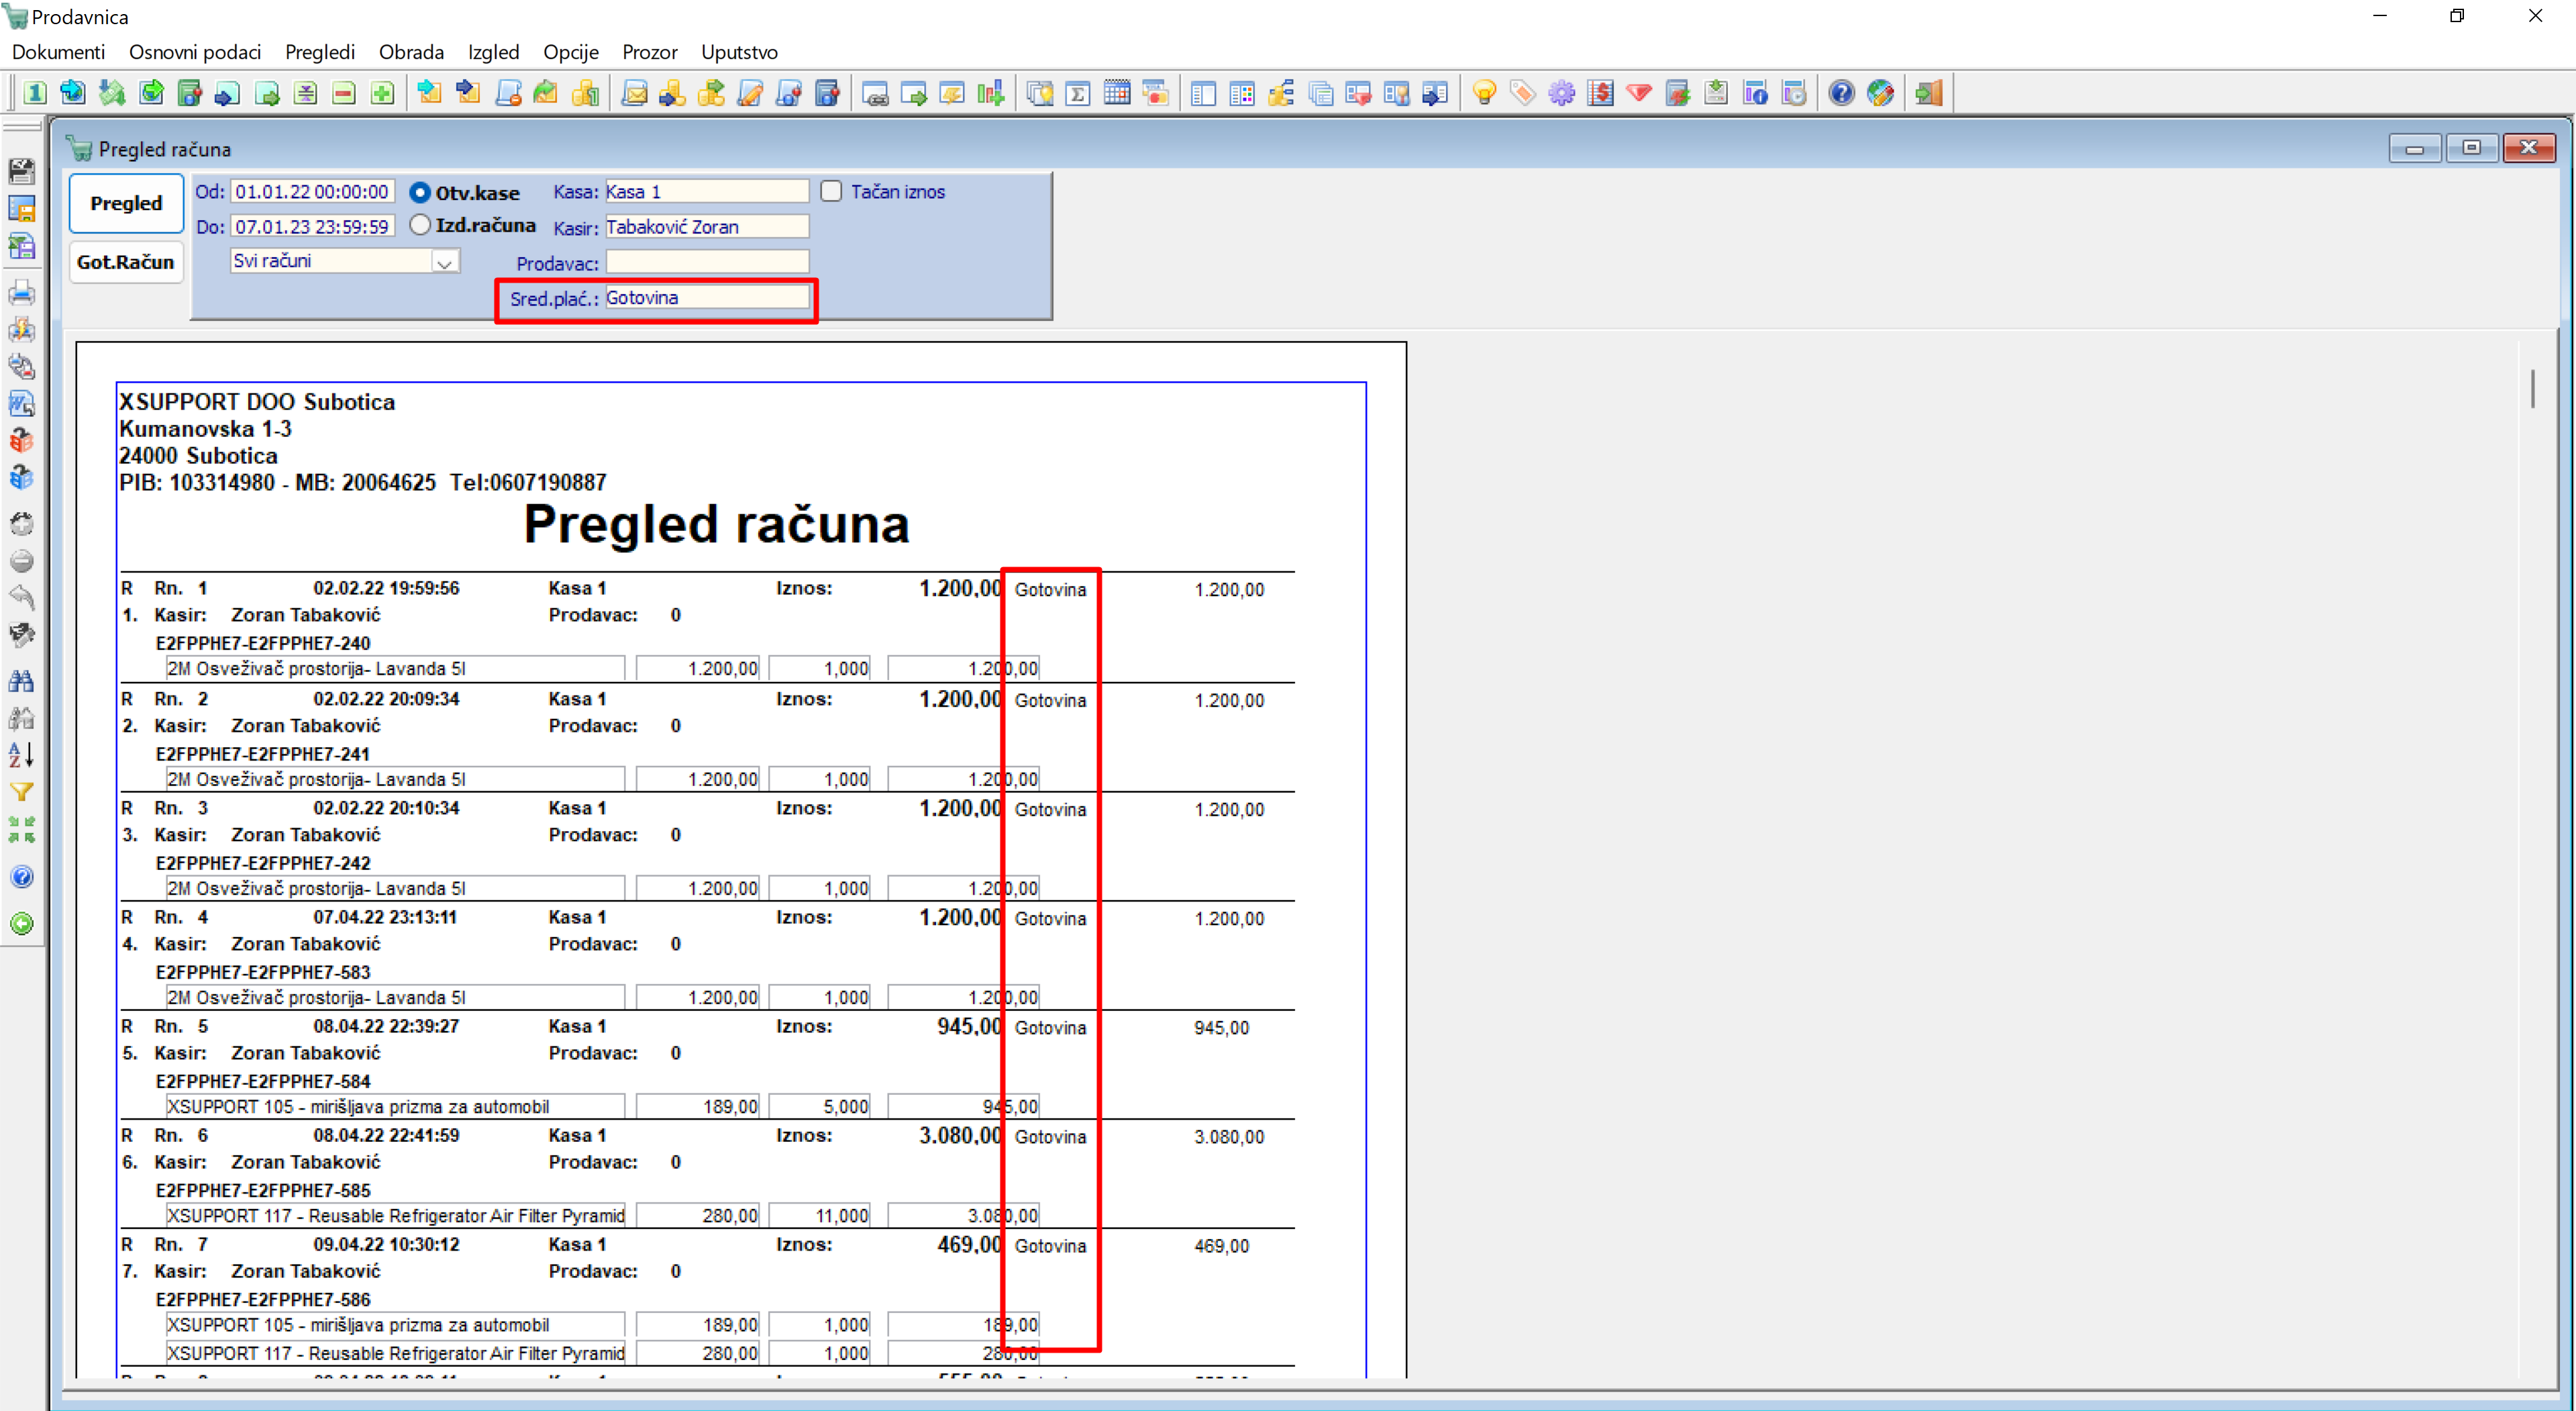Open the Pregledi menu
Viewport: 2576px width, 1411px height.
click(319, 52)
